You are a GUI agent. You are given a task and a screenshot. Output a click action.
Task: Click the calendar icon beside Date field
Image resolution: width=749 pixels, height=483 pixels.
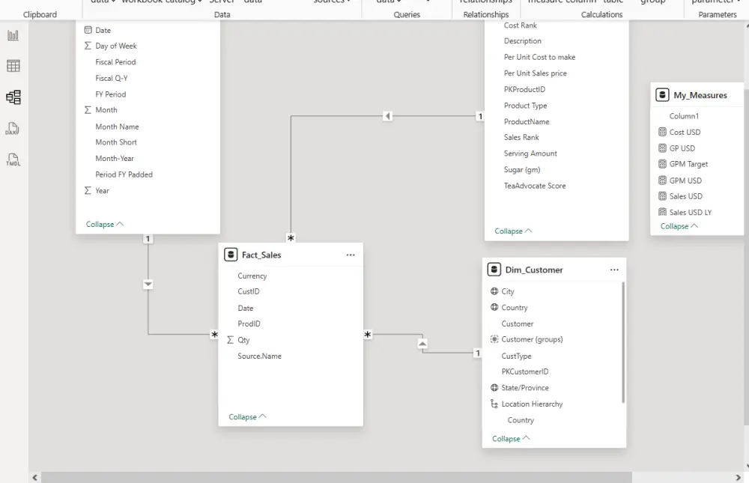(88, 30)
